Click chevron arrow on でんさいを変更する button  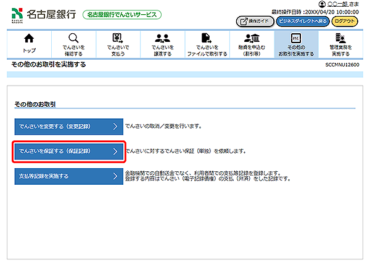pyautogui.click(x=115, y=127)
